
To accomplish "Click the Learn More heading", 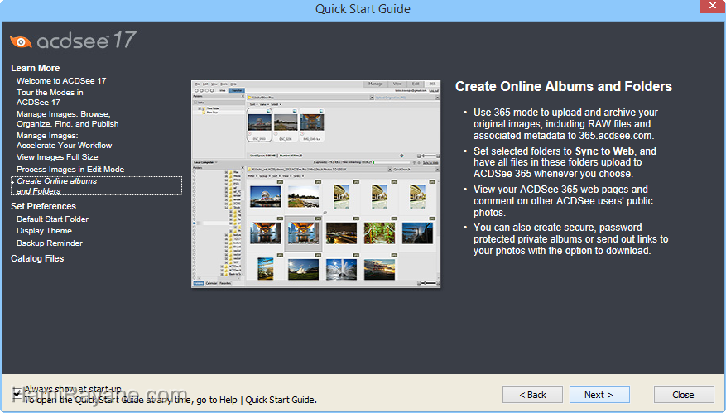I will coord(36,68).
